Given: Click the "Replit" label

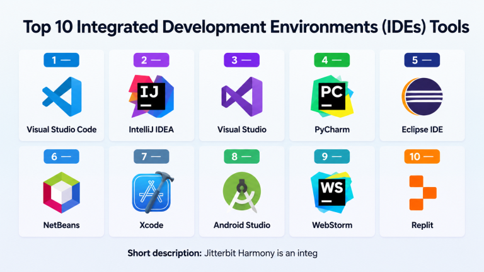Looking at the screenshot, I should 422,225.
